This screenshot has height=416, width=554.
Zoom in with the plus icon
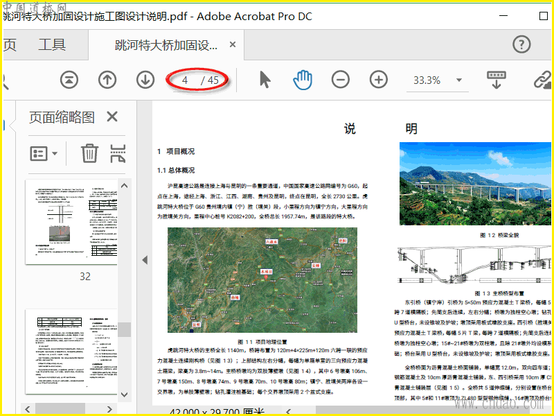point(379,80)
